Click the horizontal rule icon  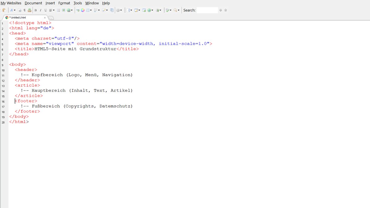click(x=78, y=10)
